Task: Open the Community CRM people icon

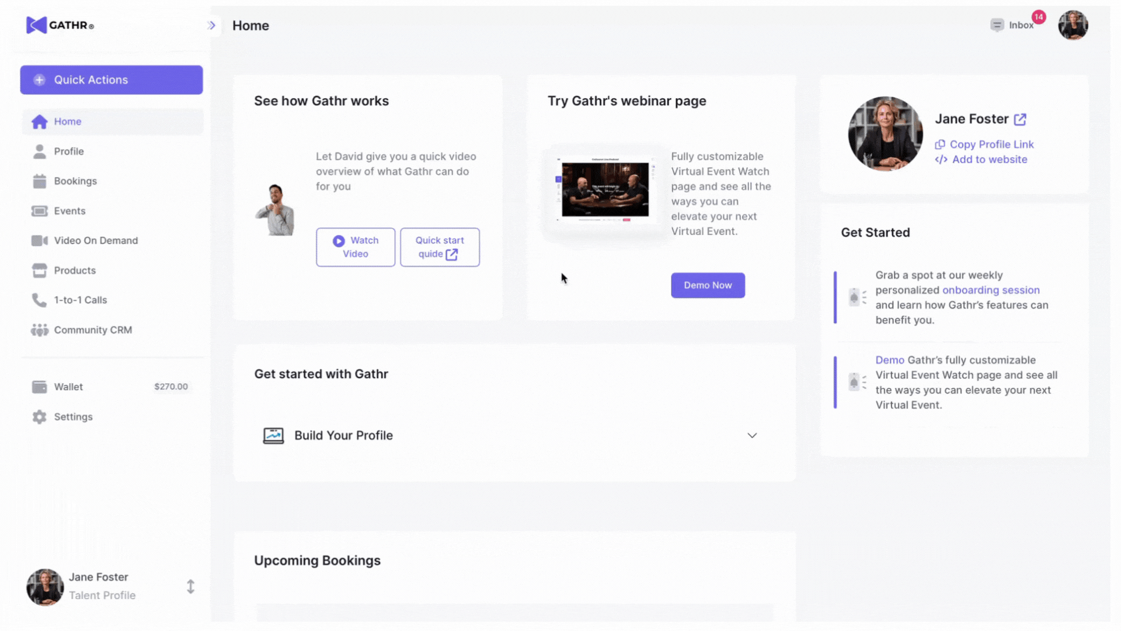Action: [39, 330]
